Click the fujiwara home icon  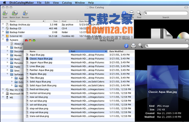tap(7, 40)
